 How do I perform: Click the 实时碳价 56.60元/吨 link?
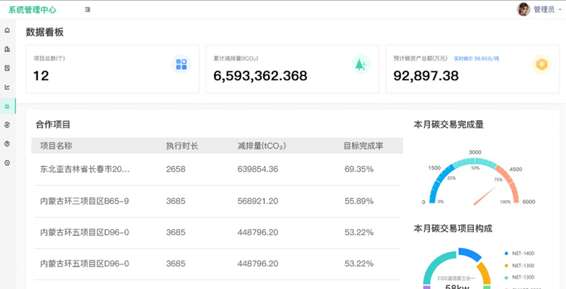(476, 58)
